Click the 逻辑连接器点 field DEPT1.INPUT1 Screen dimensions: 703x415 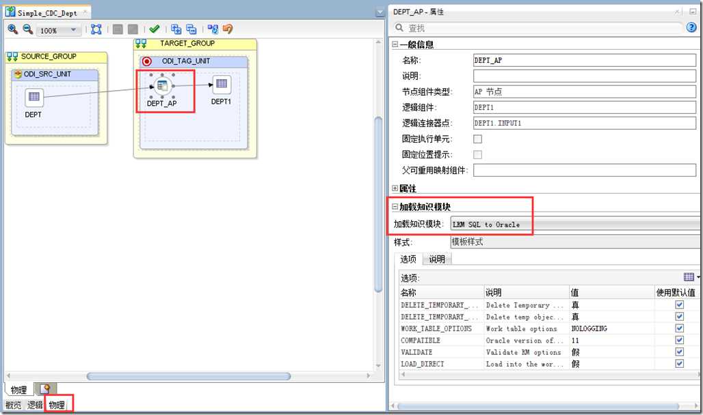585,123
